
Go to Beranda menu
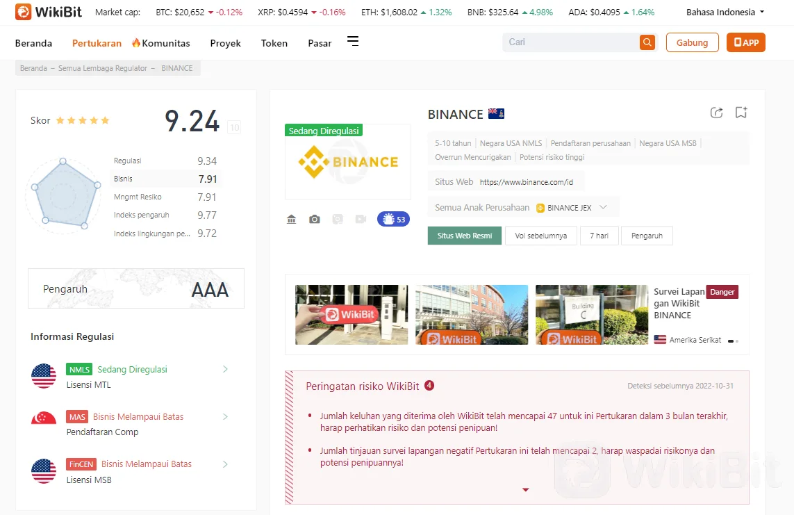click(33, 43)
